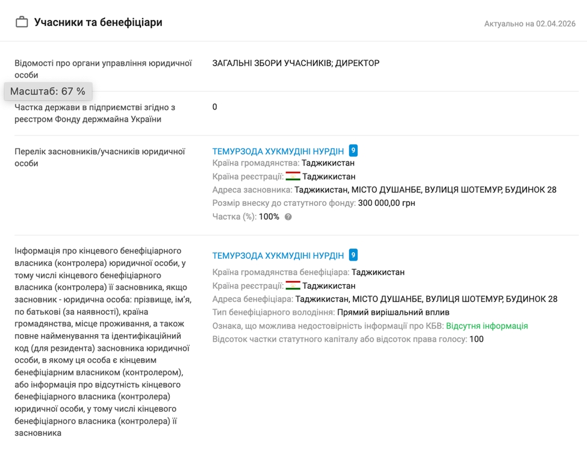Click the founder address text under Адреса засновника
Viewport: 587px width, 449px height.
[425, 190]
